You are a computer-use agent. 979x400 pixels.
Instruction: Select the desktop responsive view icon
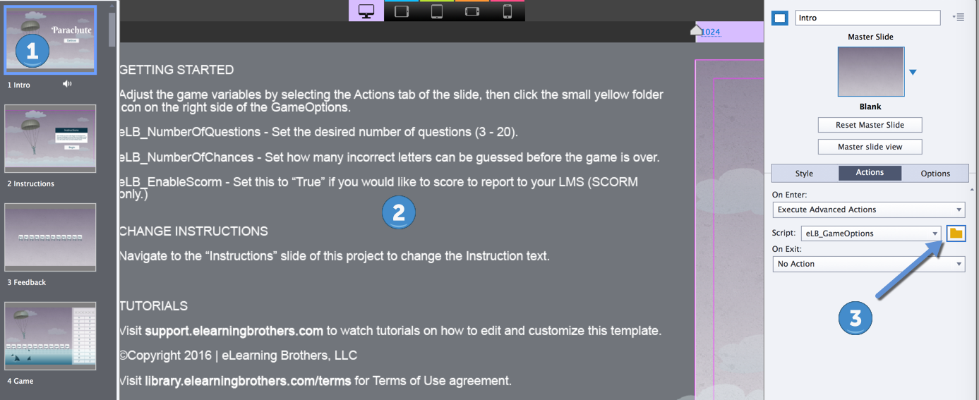point(366,11)
